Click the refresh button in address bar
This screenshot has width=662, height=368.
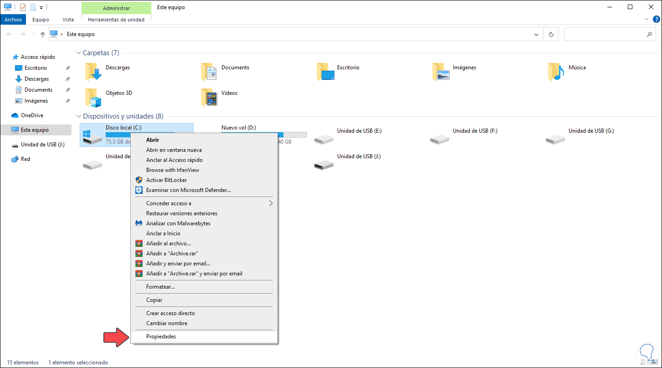click(x=551, y=34)
